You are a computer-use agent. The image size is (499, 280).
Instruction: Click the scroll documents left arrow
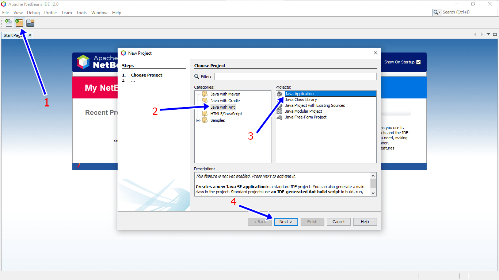tap(475, 34)
